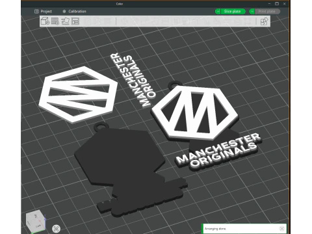Select the vertical MANCHESTER ORIGINALS text object

[x=133, y=80]
